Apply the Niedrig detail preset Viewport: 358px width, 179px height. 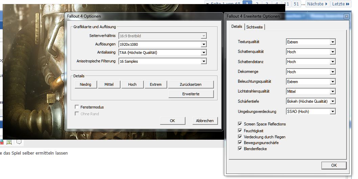pos(86,84)
